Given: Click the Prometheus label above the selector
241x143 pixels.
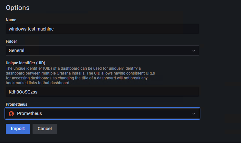Looking at the screenshot, I should pyautogui.click(x=16, y=104).
